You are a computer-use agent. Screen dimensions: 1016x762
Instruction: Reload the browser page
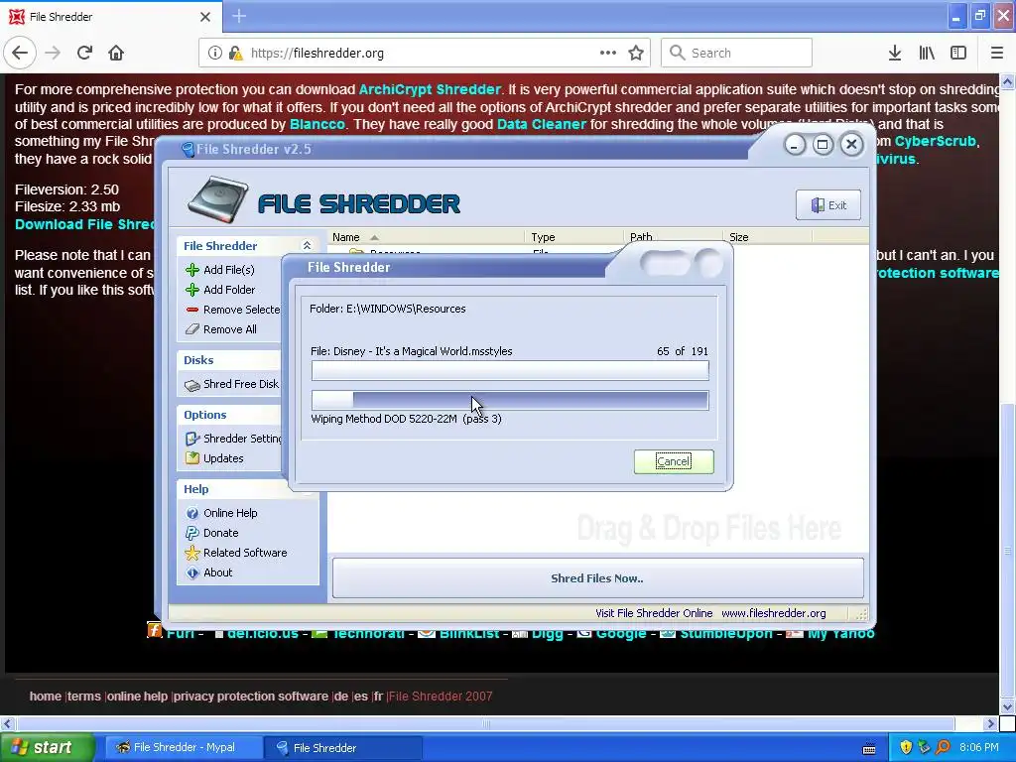point(85,53)
